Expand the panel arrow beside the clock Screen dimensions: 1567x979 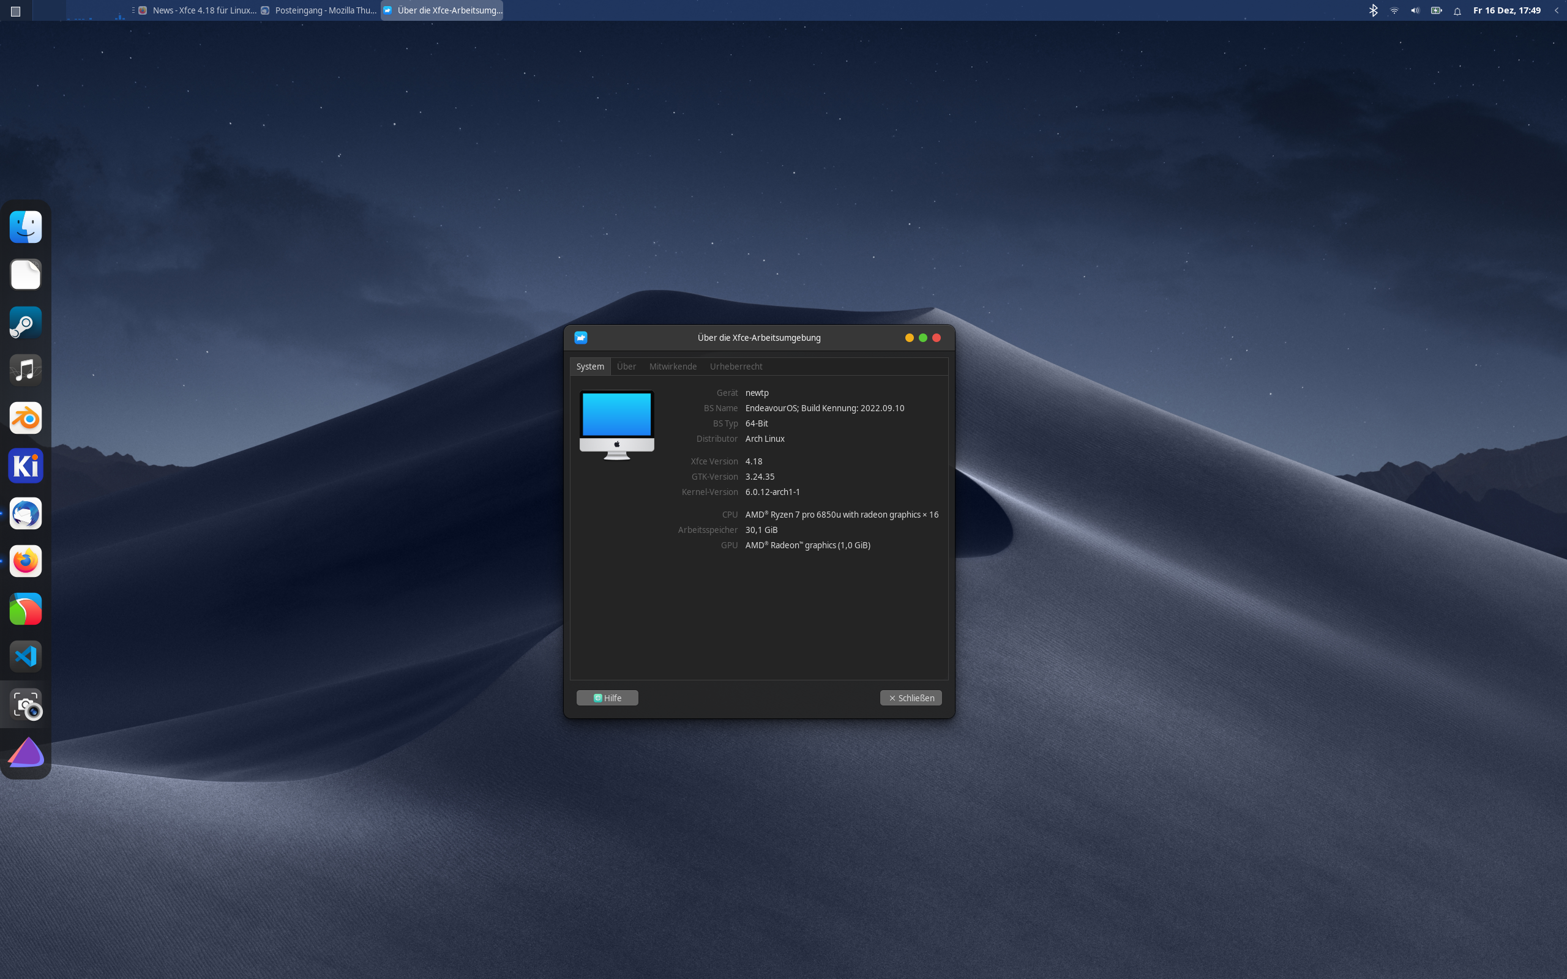click(1557, 10)
